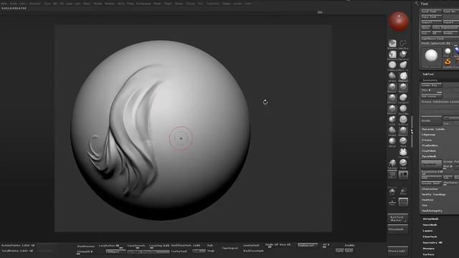This screenshot has height=258, width=459.
Task: Toggle Double option in bottom shelf
Action: [x=349, y=245]
